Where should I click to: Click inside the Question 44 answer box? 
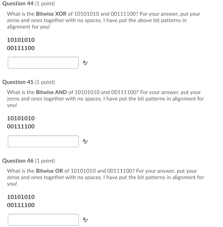point(43,63)
